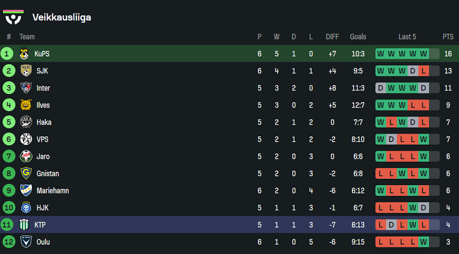
Task: Click the Inter team crest
Action: (25, 88)
